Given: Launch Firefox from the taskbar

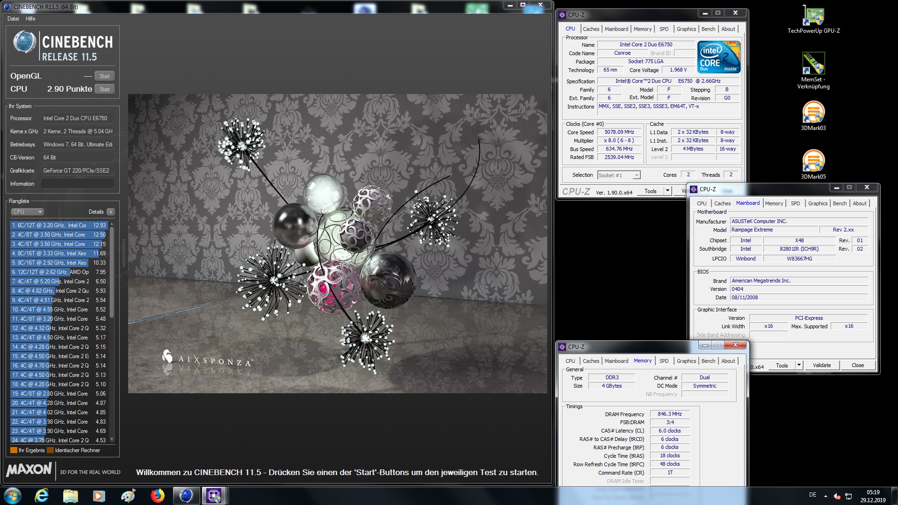Looking at the screenshot, I should (x=157, y=496).
